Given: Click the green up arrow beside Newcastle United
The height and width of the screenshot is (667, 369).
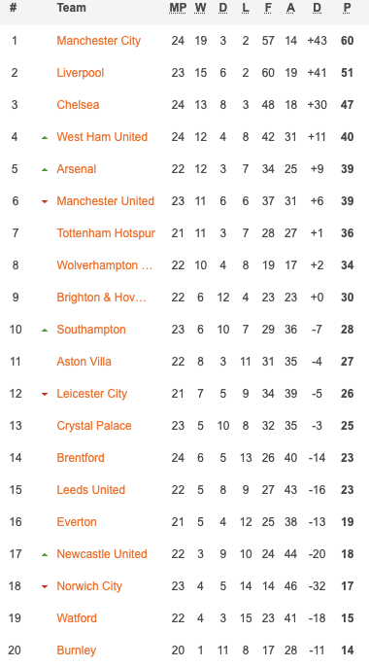Looking at the screenshot, I should click(45, 554).
